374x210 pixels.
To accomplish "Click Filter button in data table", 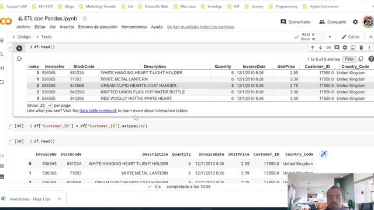I will [x=349, y=59].
